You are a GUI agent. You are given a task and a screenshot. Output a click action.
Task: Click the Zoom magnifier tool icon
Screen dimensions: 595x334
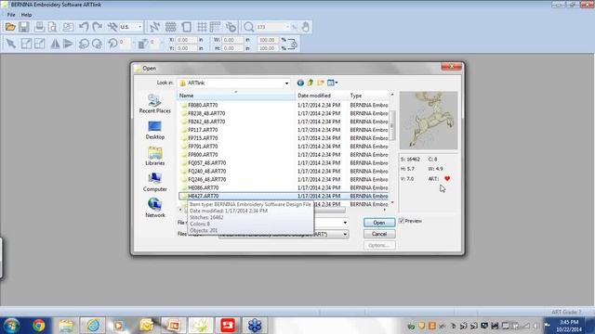[248, 27]
